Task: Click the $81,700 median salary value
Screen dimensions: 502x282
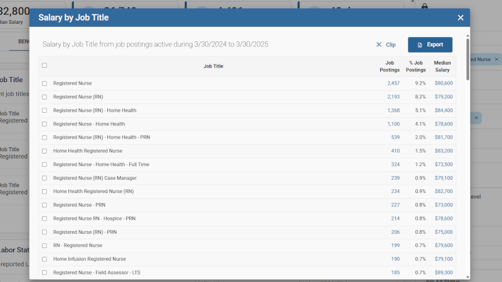Action: (444, 137)
